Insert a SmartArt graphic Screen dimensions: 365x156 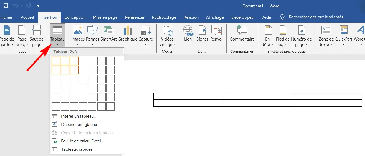pyautogui.click(x=109, y=33)
